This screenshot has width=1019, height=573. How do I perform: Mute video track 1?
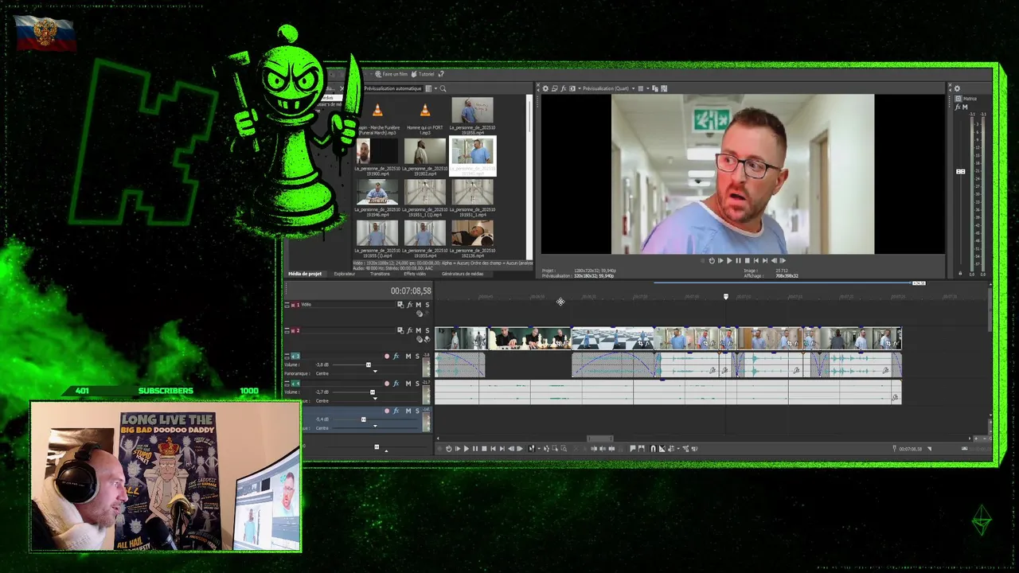click(x=418, y=305)
